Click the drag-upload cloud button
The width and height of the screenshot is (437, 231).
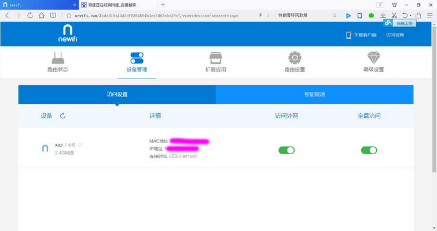pos(400,23)
